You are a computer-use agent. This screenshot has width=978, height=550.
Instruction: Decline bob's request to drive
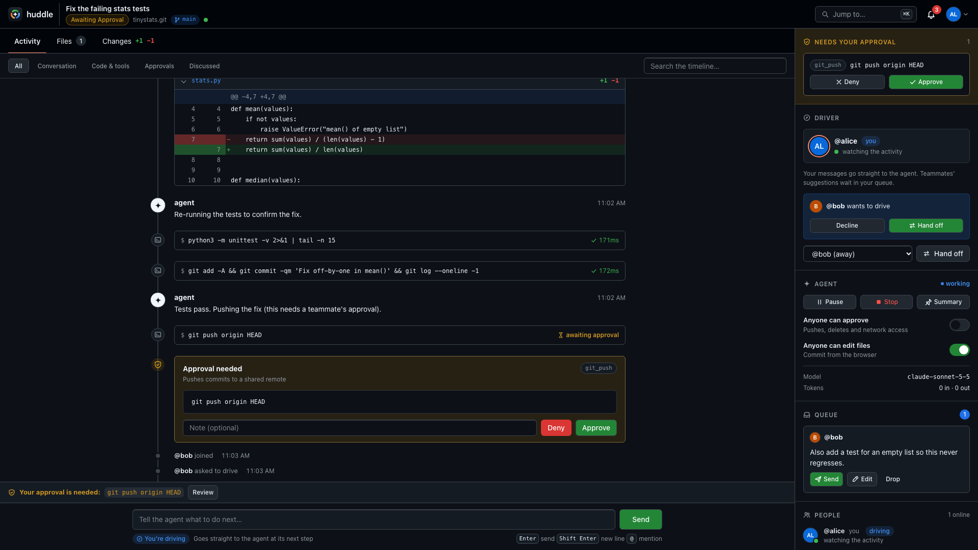(847, 226)
